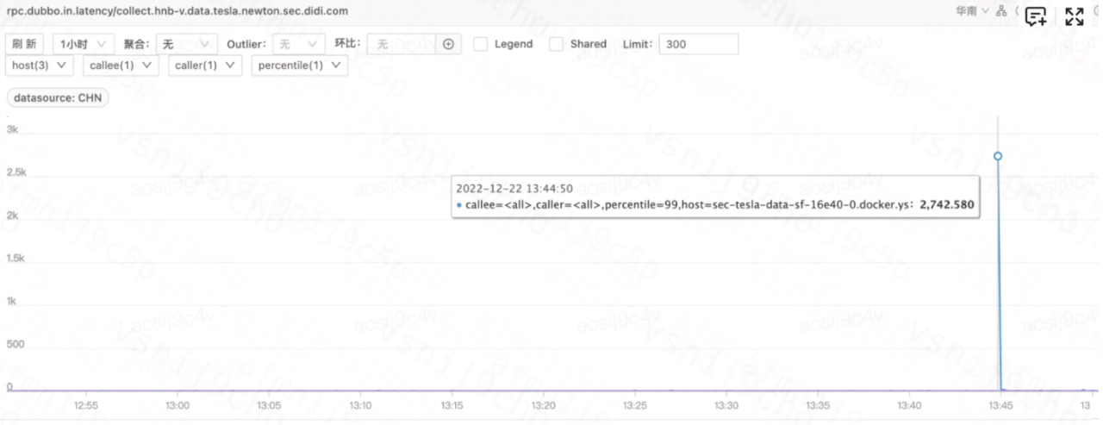This screenshot has height=425, width=1103.
Task: Toggle the Shared checkbox
Action: click(x=557, y=44)
